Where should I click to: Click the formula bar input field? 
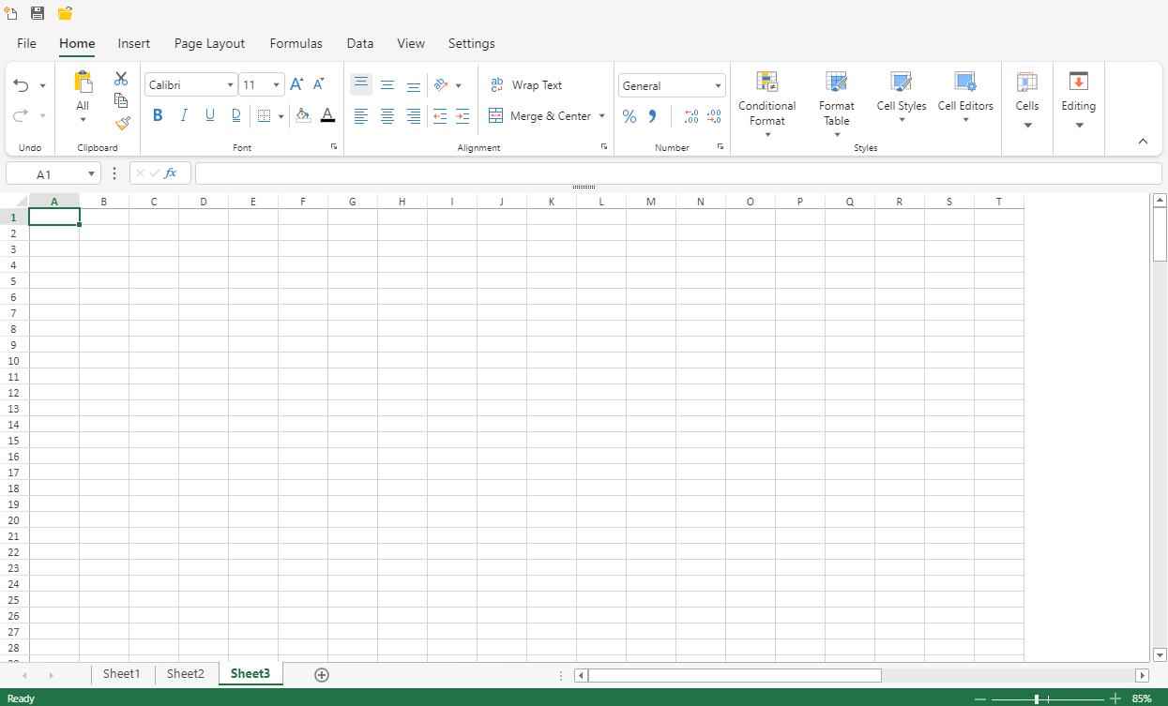[677, 173]
